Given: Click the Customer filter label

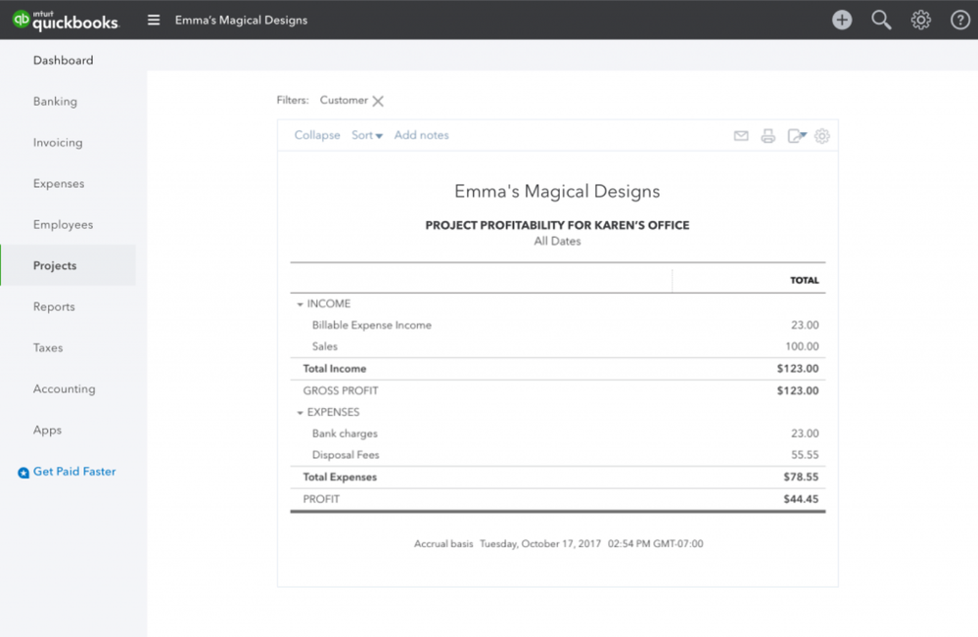Looking at the screenshot, I should coord(344,101).
